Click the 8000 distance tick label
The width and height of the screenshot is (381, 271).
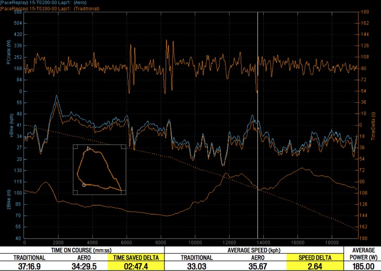pos(161,243)
